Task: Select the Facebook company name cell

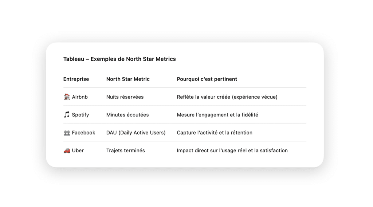Action: pos(83,133)
